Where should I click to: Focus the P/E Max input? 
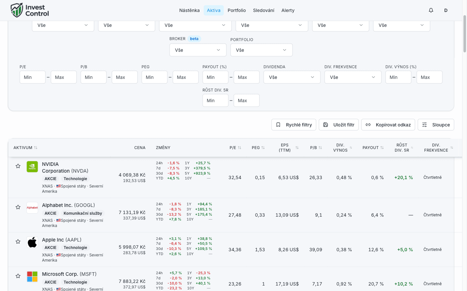click(64, 77)
